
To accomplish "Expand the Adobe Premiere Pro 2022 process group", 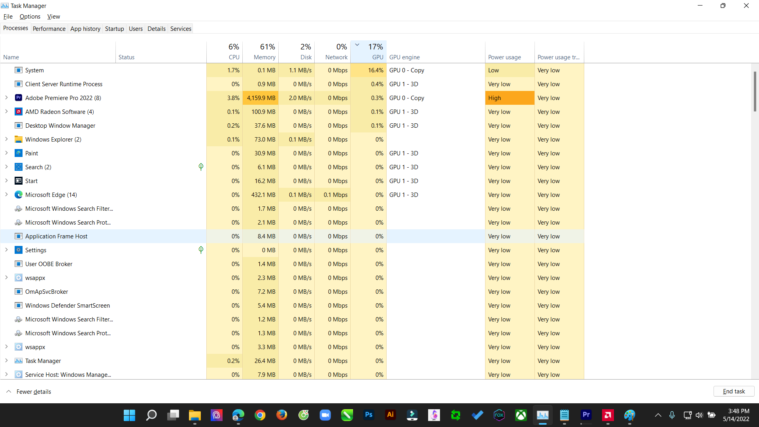I will [x=6, y=98].
